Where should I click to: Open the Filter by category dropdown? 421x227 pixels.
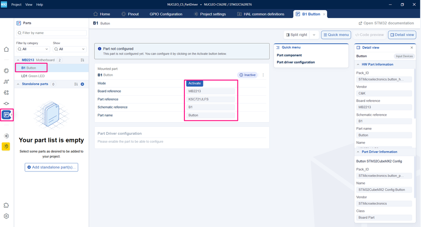pyautogui.click(x=33, y=49)
